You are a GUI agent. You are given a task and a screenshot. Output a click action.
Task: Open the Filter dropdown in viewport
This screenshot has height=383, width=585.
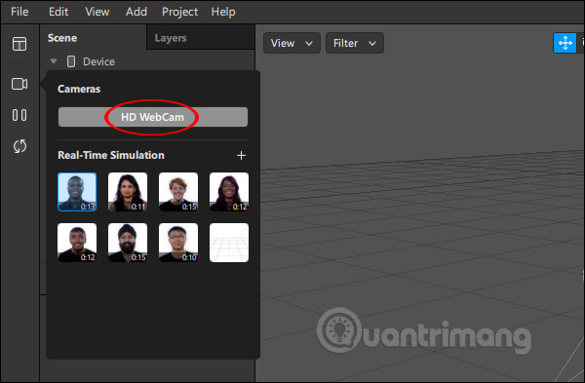[355, 43]
